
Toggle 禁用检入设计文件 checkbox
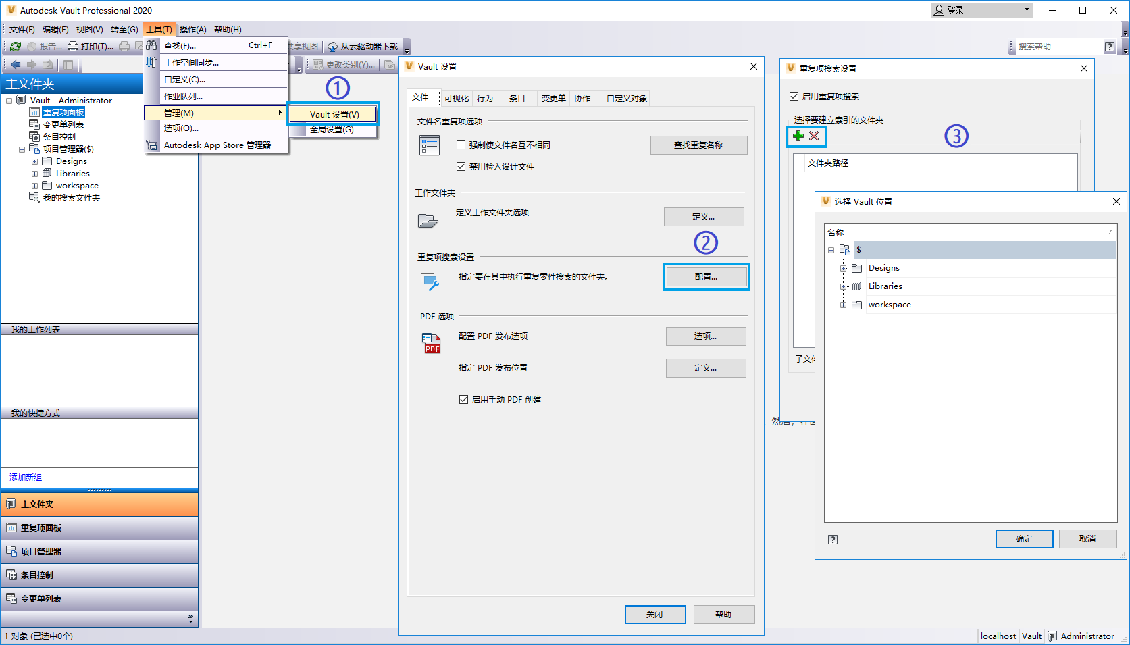coord(461,166)
